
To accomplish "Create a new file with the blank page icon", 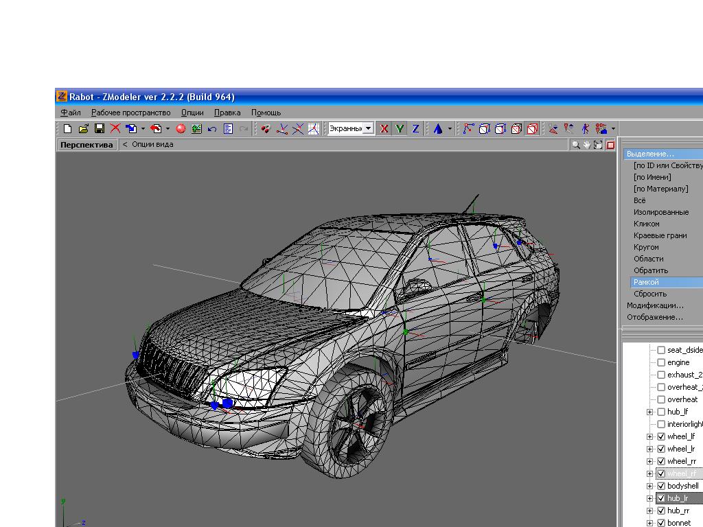I will 67,129.
